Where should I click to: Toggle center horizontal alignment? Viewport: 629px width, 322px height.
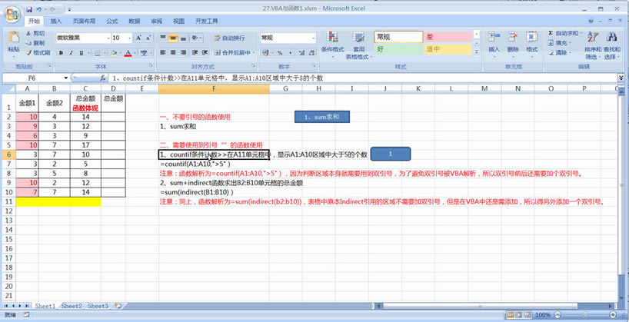[x=173, y=52]
